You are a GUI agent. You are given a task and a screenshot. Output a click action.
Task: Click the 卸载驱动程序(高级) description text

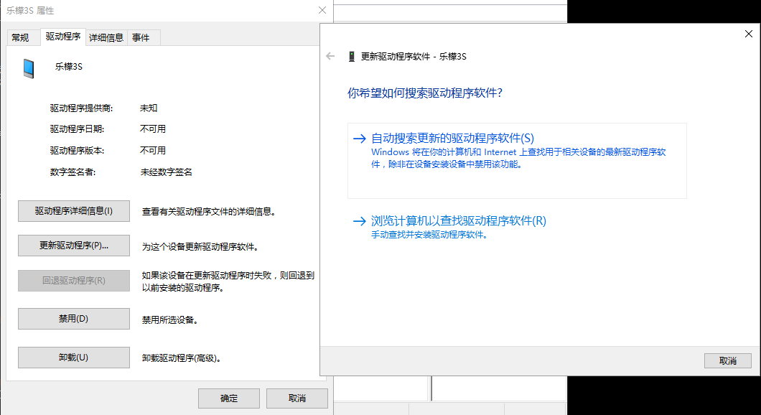pyautogui.click(x=182, y=358)
